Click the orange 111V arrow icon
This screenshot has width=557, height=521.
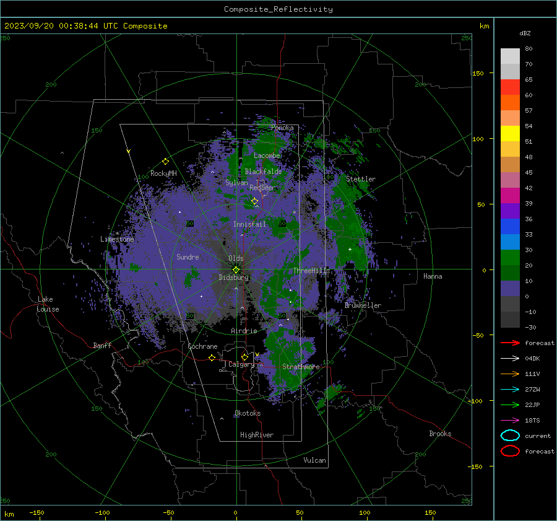510,374
